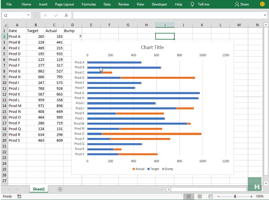Click the horizontal scrollbar left arrow
The width and height of the screenshot is (269, 200).
[x=169, y=190]
